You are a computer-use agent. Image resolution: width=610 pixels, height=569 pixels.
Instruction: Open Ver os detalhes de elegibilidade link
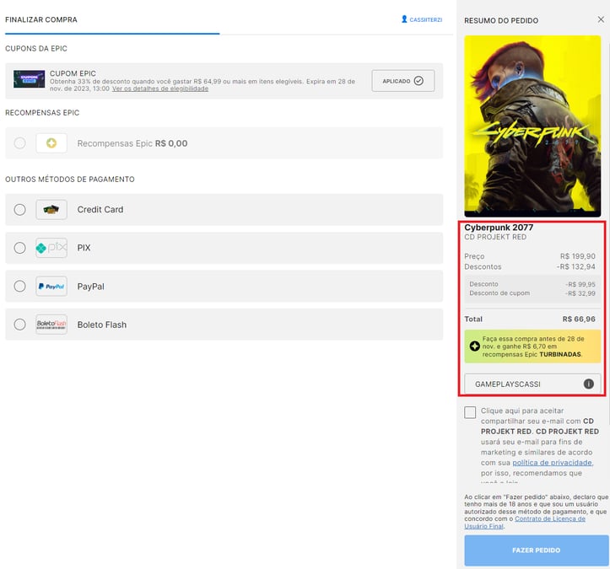tap(160, 89)
